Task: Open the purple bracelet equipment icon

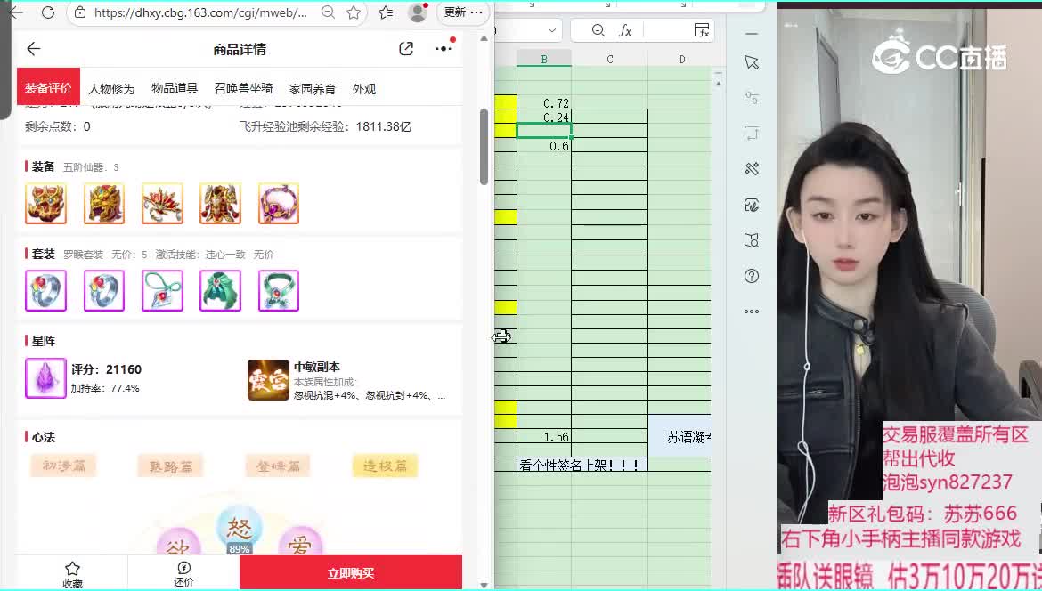Action: click(279, 203)
